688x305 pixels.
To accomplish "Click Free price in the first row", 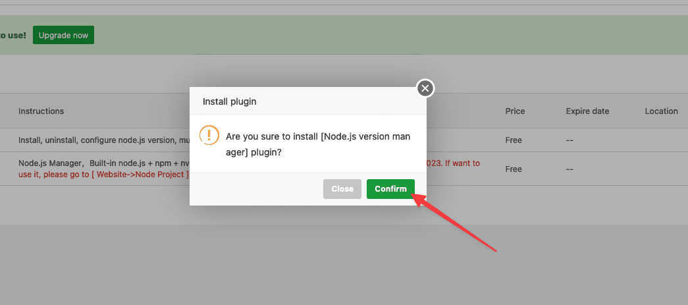I will pos(514,140).
